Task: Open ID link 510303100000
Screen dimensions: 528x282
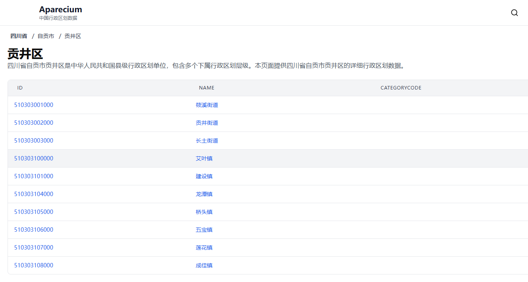Action: coord(34,158)
